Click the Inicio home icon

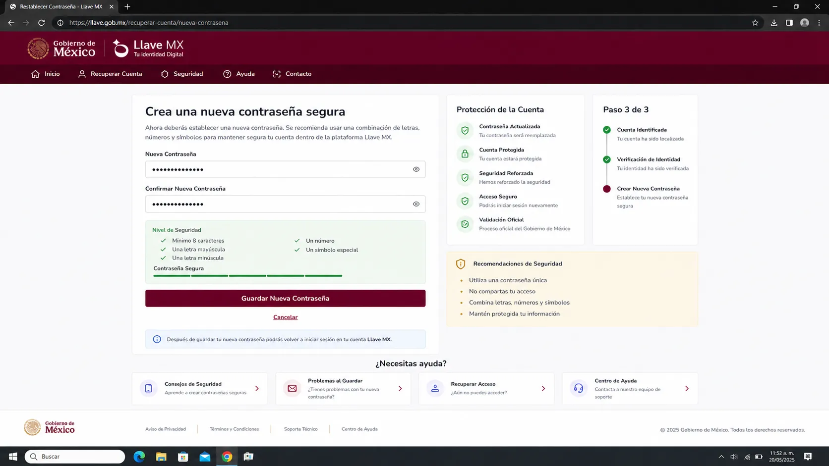pyautogui.click(x=35, y=74)
